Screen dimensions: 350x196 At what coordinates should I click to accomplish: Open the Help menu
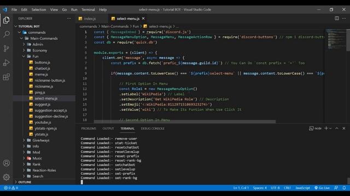click(x=103, y=10)
